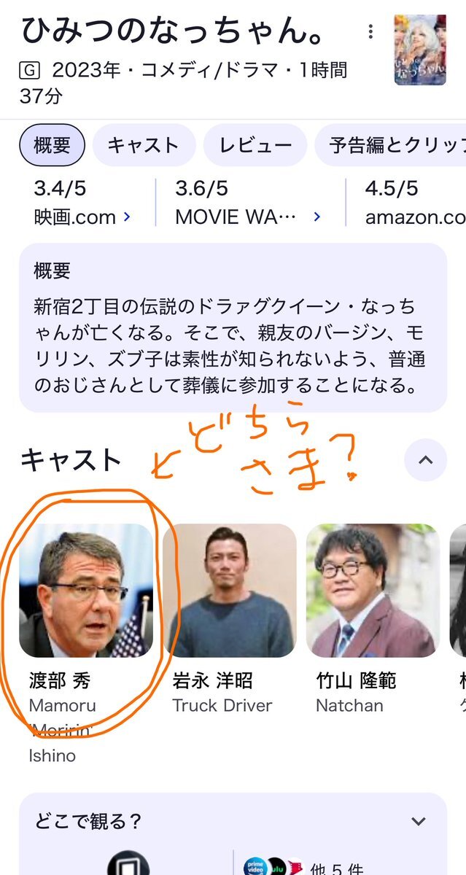Viewport: 466px width, 875px height.
Task: Tap 岩永 洋昭 cast photo
Action: 230,591
